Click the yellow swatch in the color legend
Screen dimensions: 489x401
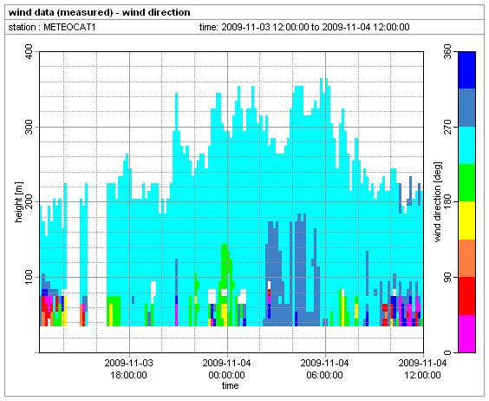[x=466, y=220]
